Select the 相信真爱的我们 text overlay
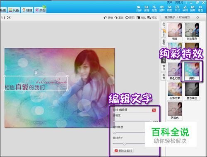The width and height of the screenshot is (207, 157). [x=36, y=83]
